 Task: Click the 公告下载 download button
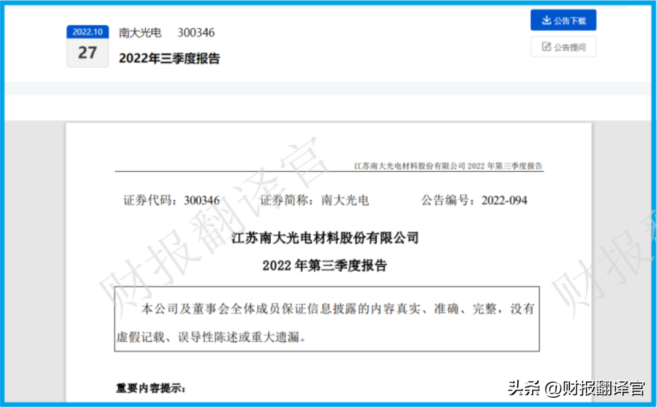(563, 20)
